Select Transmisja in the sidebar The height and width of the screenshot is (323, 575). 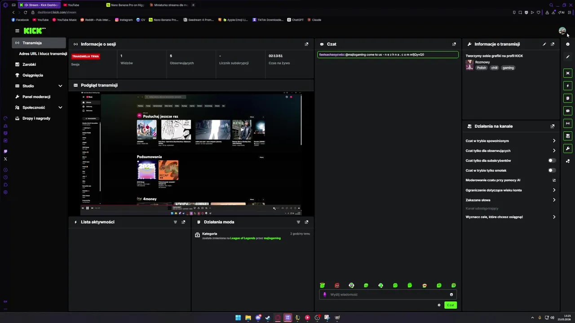[39, 43]
